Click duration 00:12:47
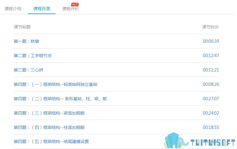The width and height of the screenshot is (237, 149). coord(211,55)
